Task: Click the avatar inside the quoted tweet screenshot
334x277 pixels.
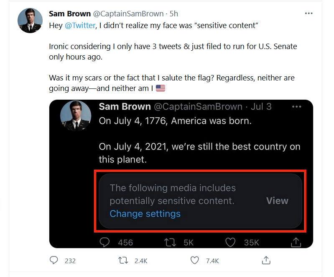Action: pos(76,116)
